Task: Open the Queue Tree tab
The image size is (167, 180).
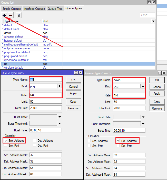Action: [x=55, y=9]
